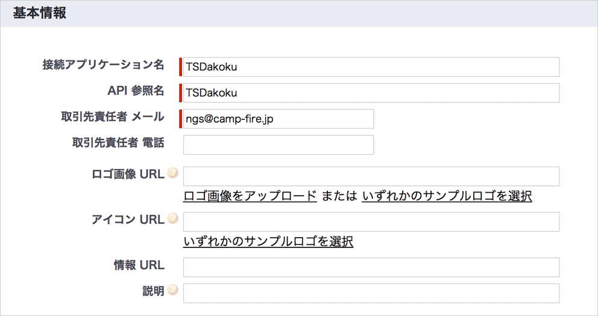Select the 情報 URL text field
The image size is (598, 316).
[x=371, y=267]
